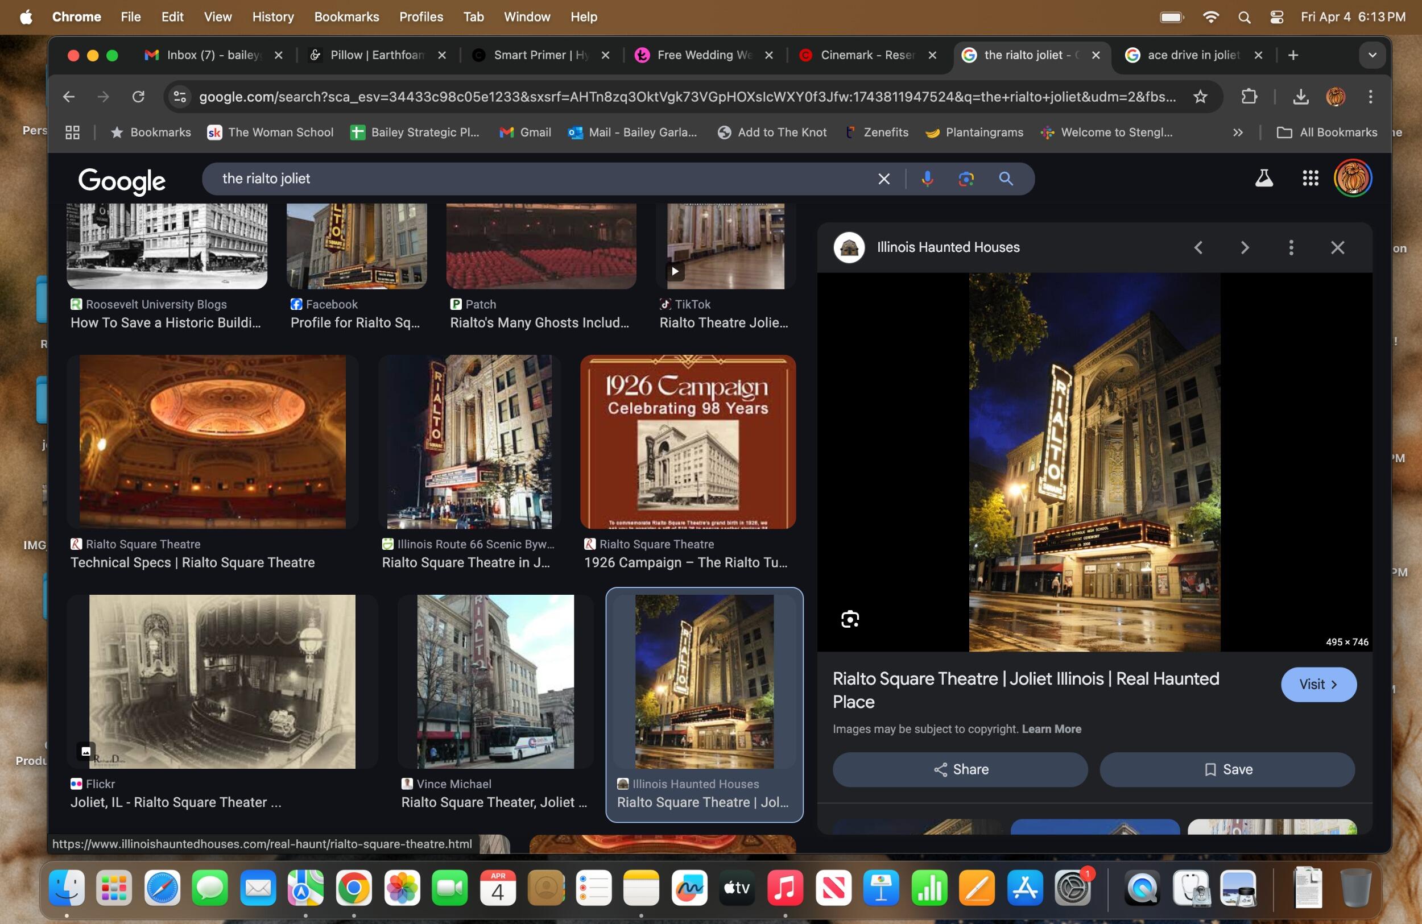Viewport: 1422px width, 924px height.
Task: View site information icon in address bar
Action: (179, 97)
